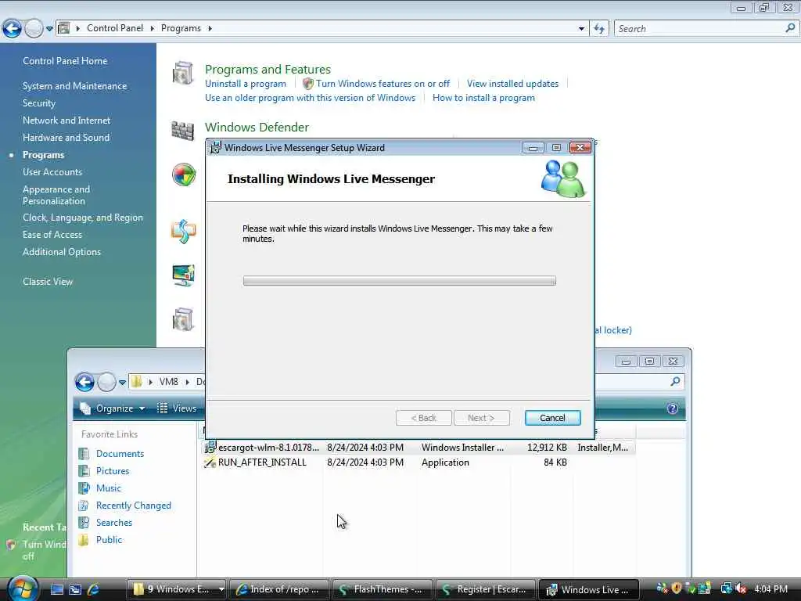Click the shield icon beside Turn Windows features

[307, 84]
